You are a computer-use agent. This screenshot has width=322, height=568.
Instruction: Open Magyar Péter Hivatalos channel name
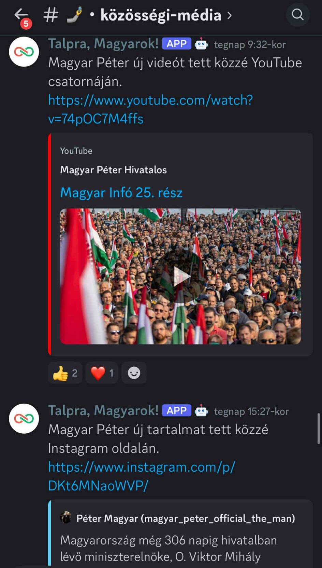pos(114,170)
